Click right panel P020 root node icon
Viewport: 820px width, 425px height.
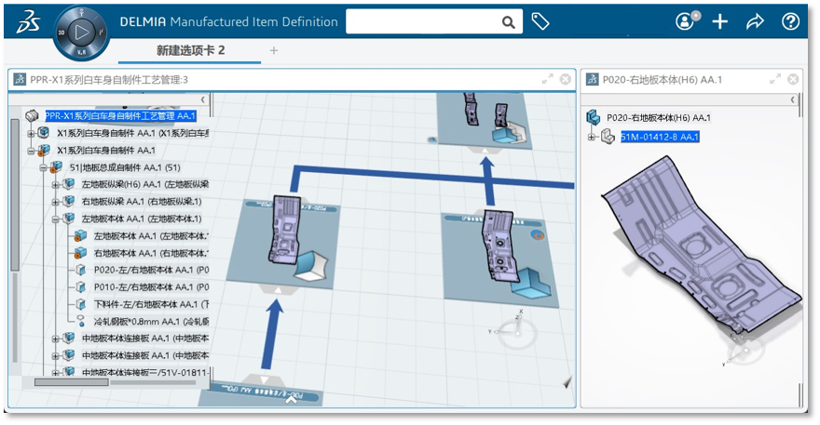point(594,117)
